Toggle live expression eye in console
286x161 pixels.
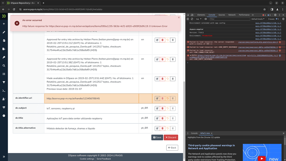[206, 19]
